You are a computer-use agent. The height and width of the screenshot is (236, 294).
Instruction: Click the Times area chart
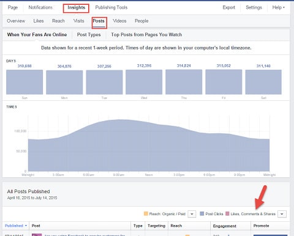(x=149, y=145)
